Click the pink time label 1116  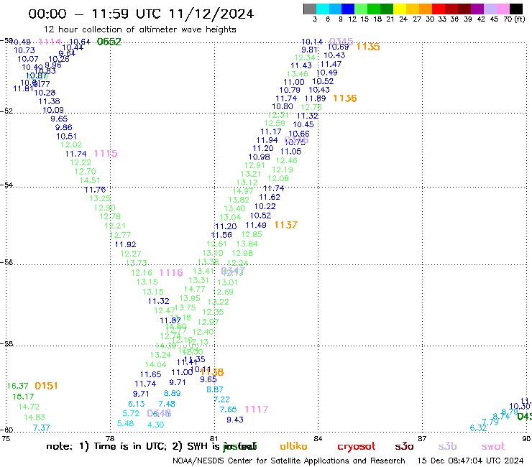point(171,273)
